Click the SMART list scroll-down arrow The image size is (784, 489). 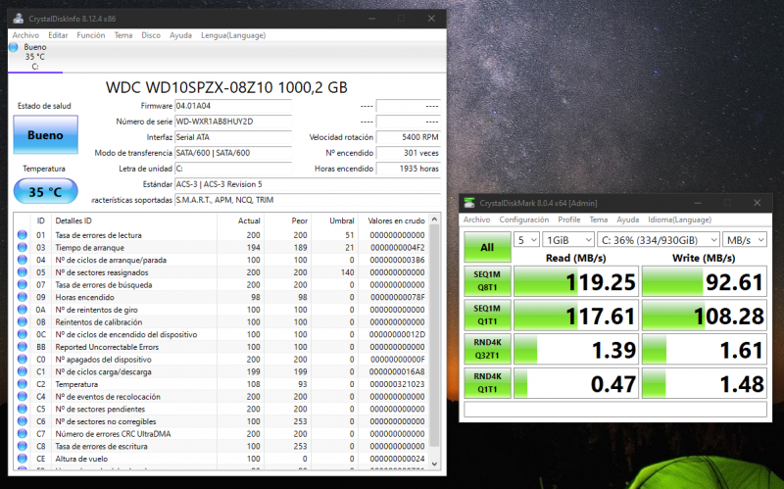pos(434,464)
